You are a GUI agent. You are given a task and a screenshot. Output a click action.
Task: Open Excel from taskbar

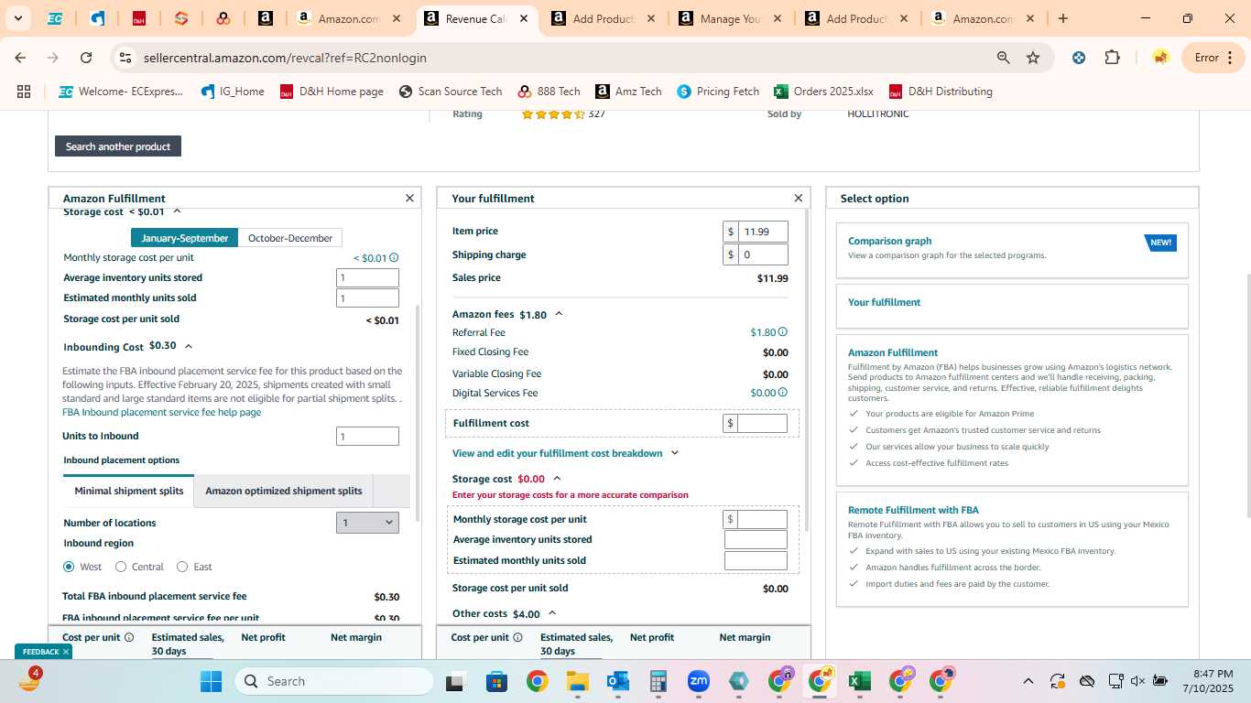pyautogui.click(x=859, y=681)
